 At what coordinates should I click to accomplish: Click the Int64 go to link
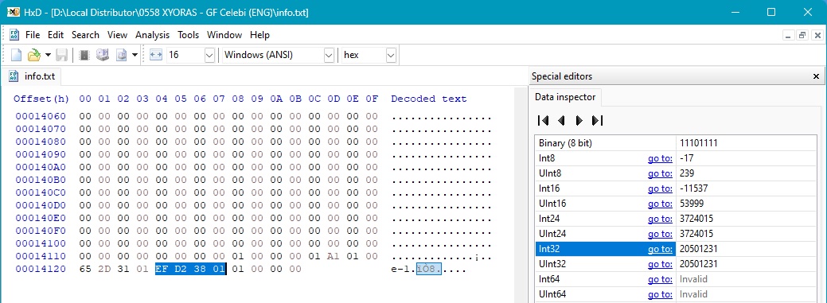tap(660, 279)
